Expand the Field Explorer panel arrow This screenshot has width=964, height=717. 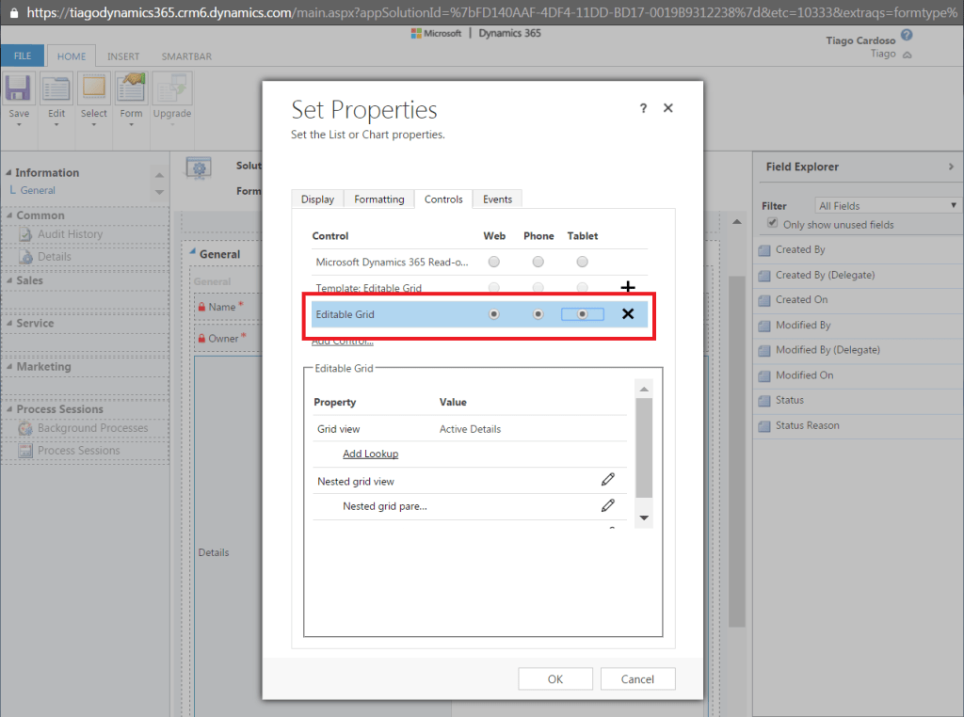951,167
